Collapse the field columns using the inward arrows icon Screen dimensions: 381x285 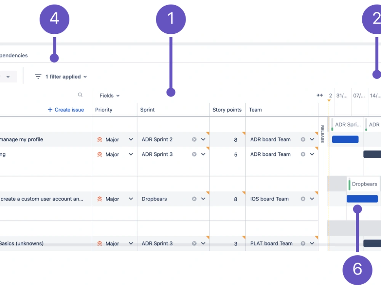coord(319,95)
